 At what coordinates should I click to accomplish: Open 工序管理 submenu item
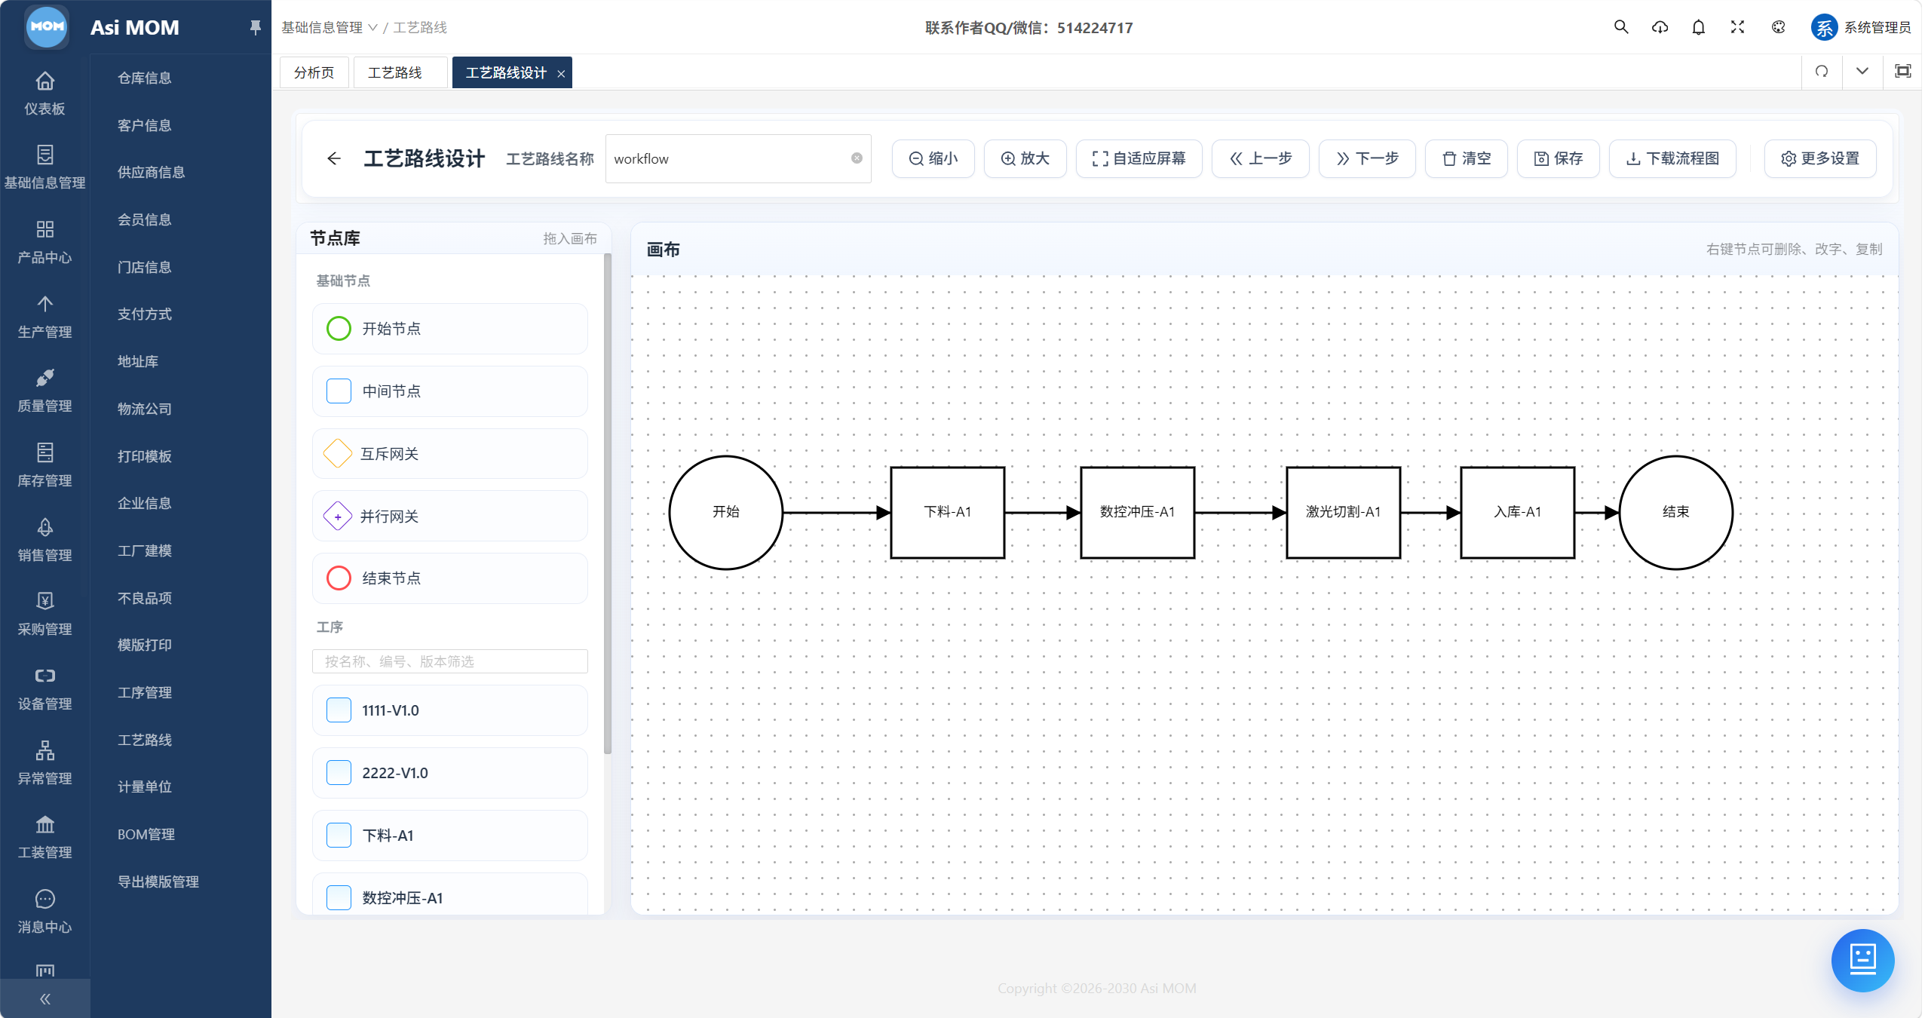click(x=145, y=692)
